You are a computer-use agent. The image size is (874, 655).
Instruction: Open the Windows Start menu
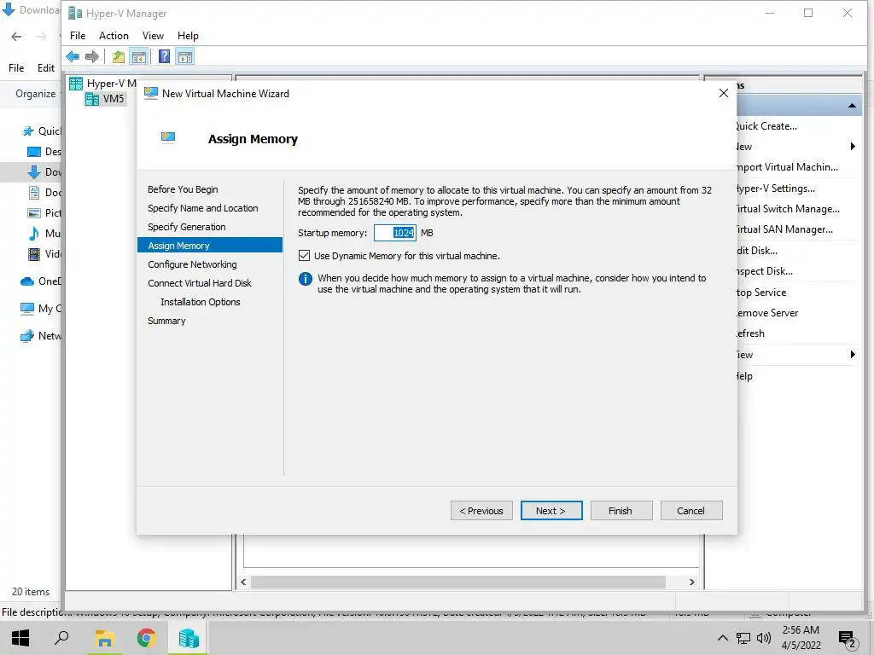pos(20,638)
